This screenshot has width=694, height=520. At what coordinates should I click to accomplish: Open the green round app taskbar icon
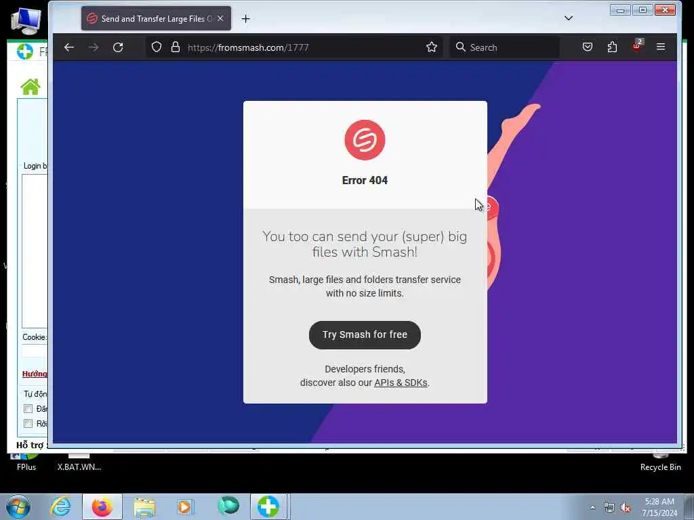tap(228, 506)
